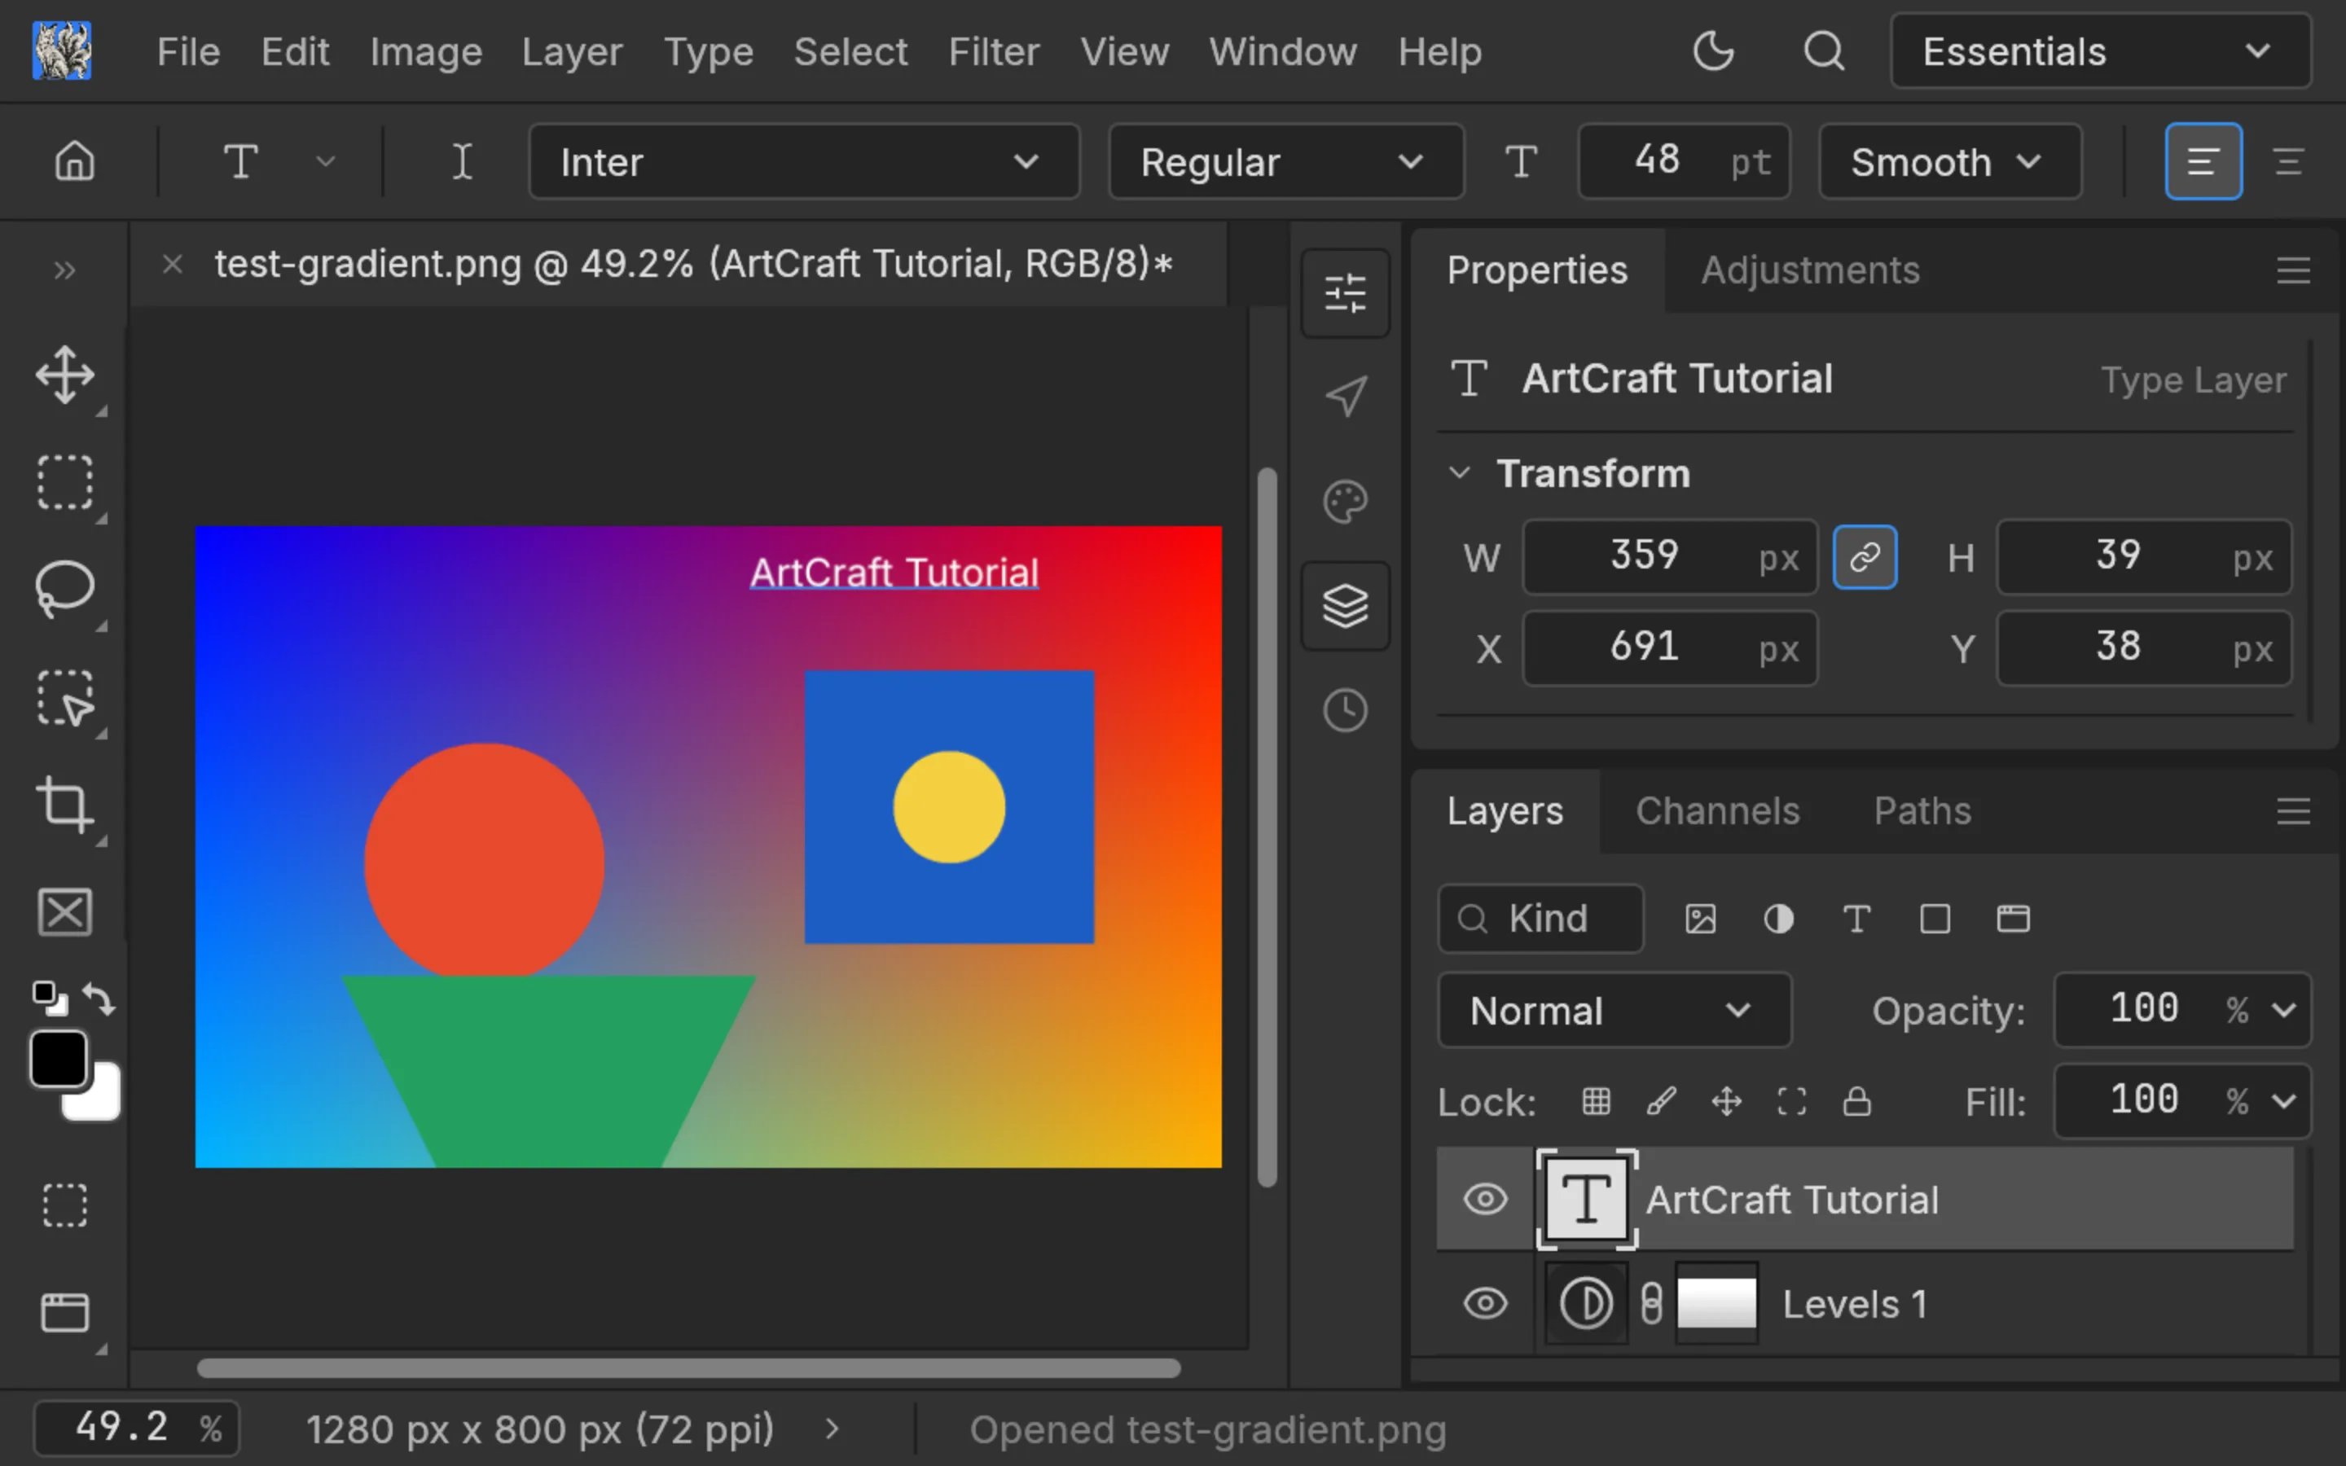Enable center text alignment
The width and height of the screenshot is (2346, 1466).
(2289, 161)
